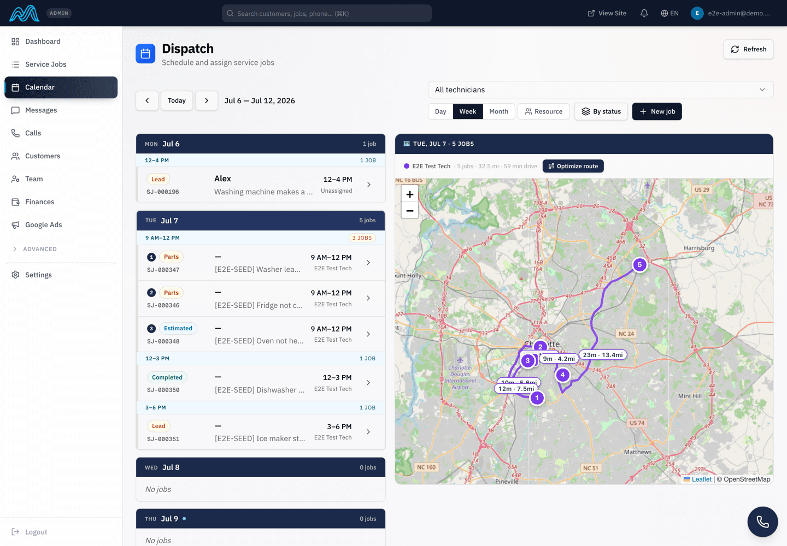Screen dimensions: 787x546
Task: Zoom in on the map
Action: pos(410,194)
